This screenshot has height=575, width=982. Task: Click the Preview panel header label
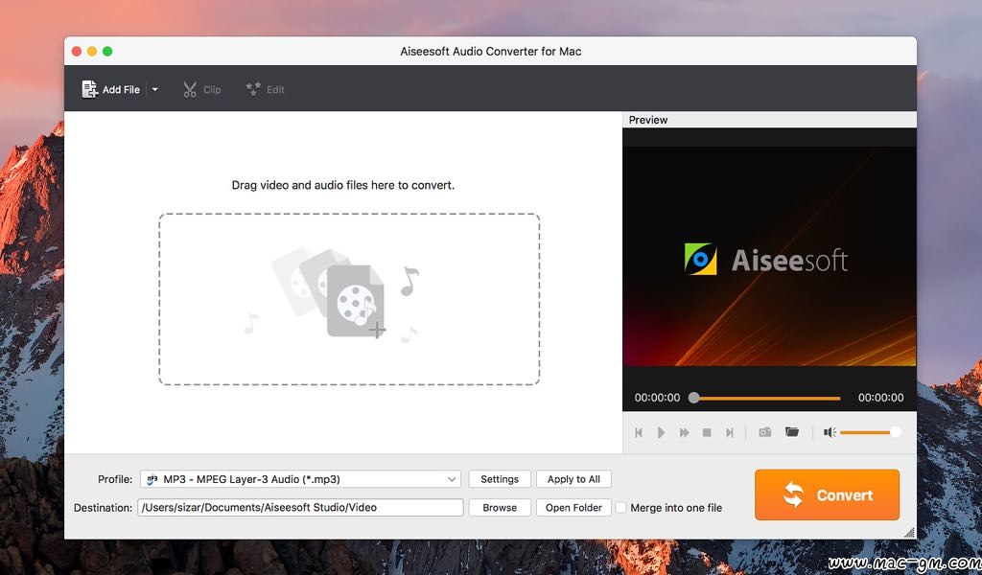point(648,120)
